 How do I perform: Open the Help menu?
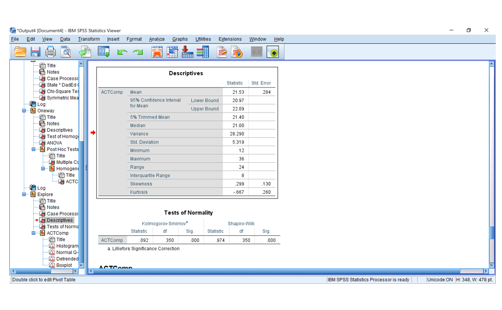[x=279, y=39]
